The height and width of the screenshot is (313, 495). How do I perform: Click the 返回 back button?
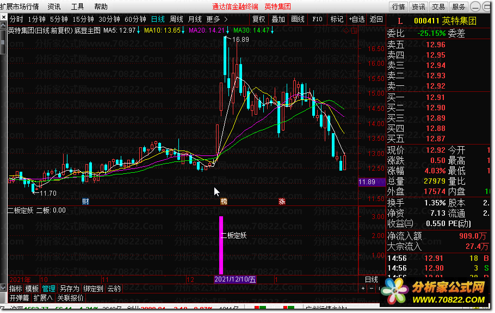coord(376,19)
